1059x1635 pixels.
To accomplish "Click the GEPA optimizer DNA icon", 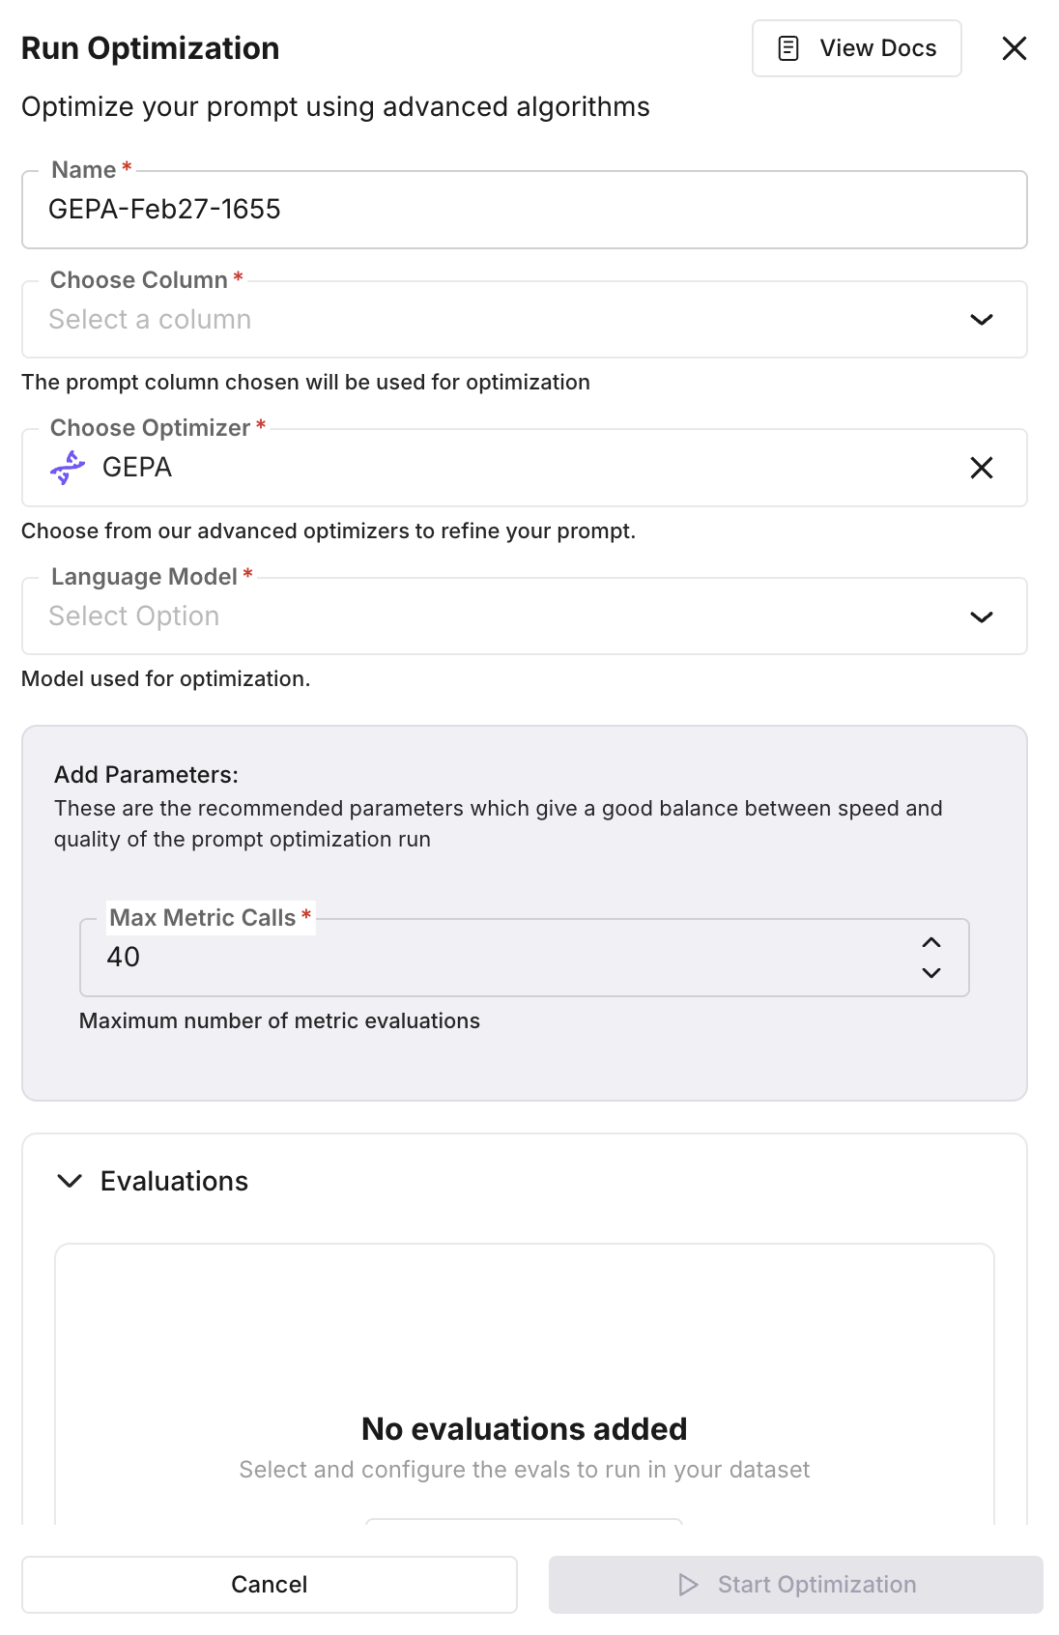I will 68,468.
